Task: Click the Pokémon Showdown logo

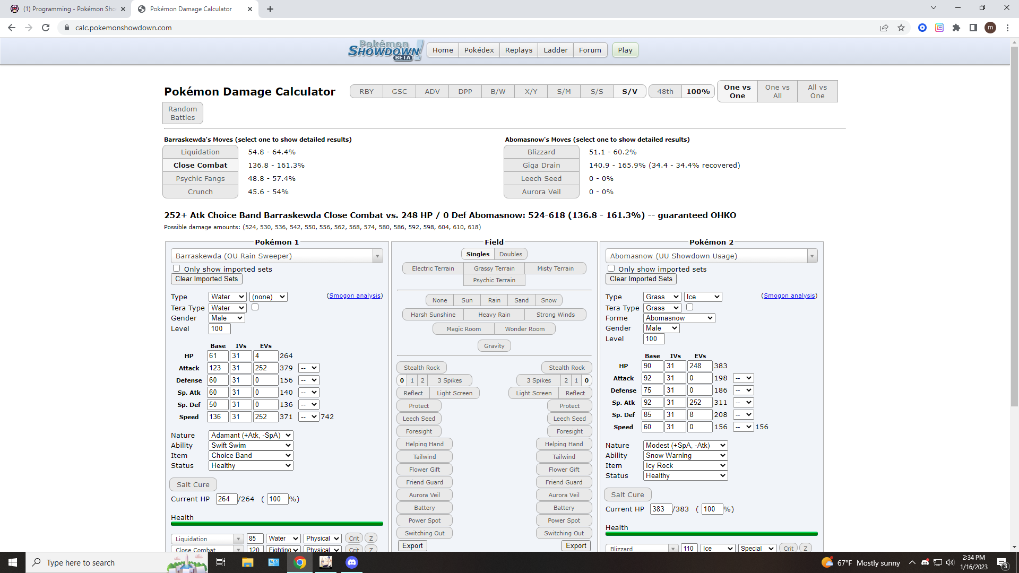Action: point(386,50)
